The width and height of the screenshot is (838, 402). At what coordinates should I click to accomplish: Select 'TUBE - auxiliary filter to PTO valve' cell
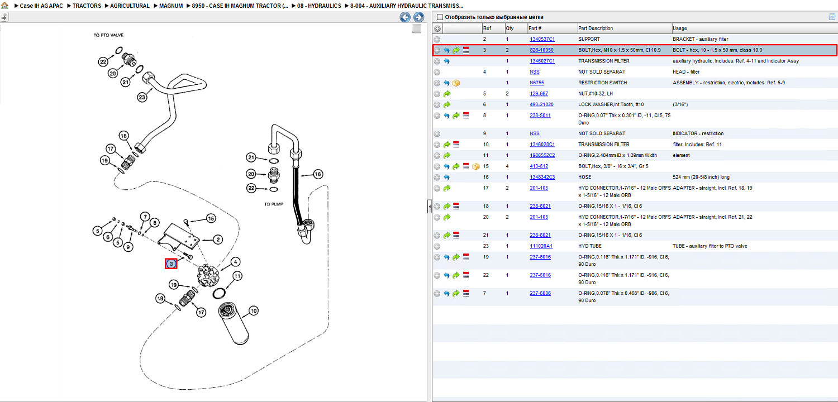click(x=710, y=246)
